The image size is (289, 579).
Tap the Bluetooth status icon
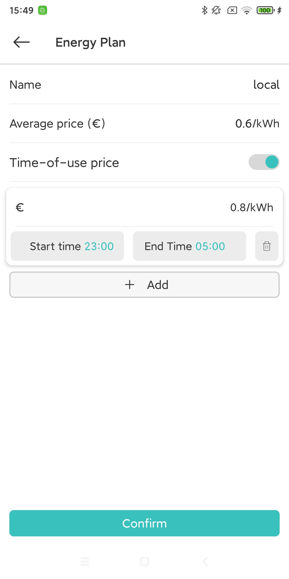pos(204,10)
